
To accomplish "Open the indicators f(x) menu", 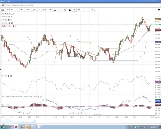I will (x=44, y=10).
